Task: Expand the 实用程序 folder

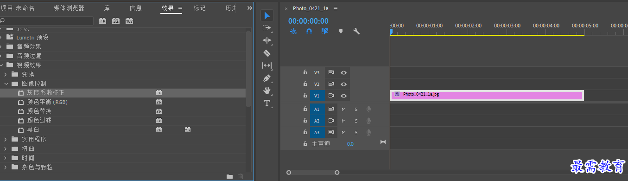Action: coord(6,139)
